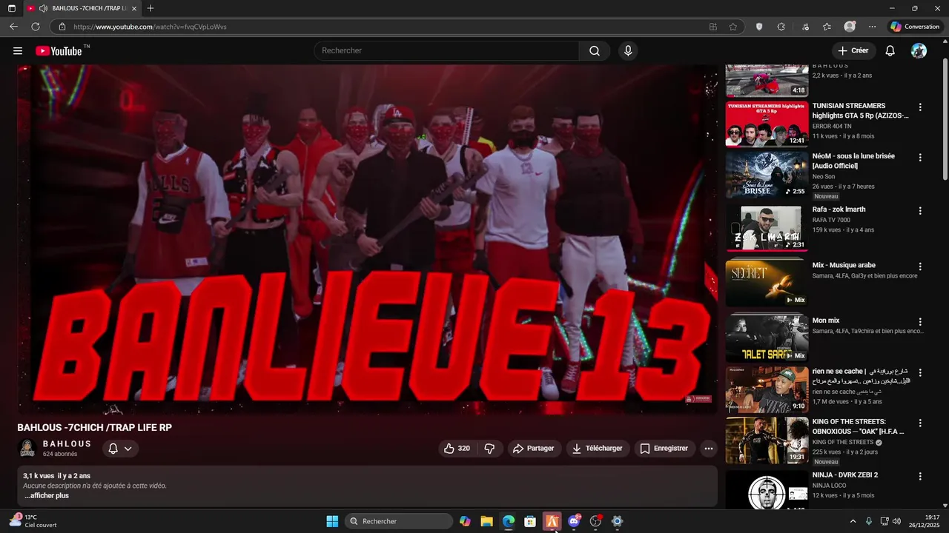Image resolution: width=949 pixels, height=533 pixels.
Task: Open browser profile avatar
Action: click(850, 27)
